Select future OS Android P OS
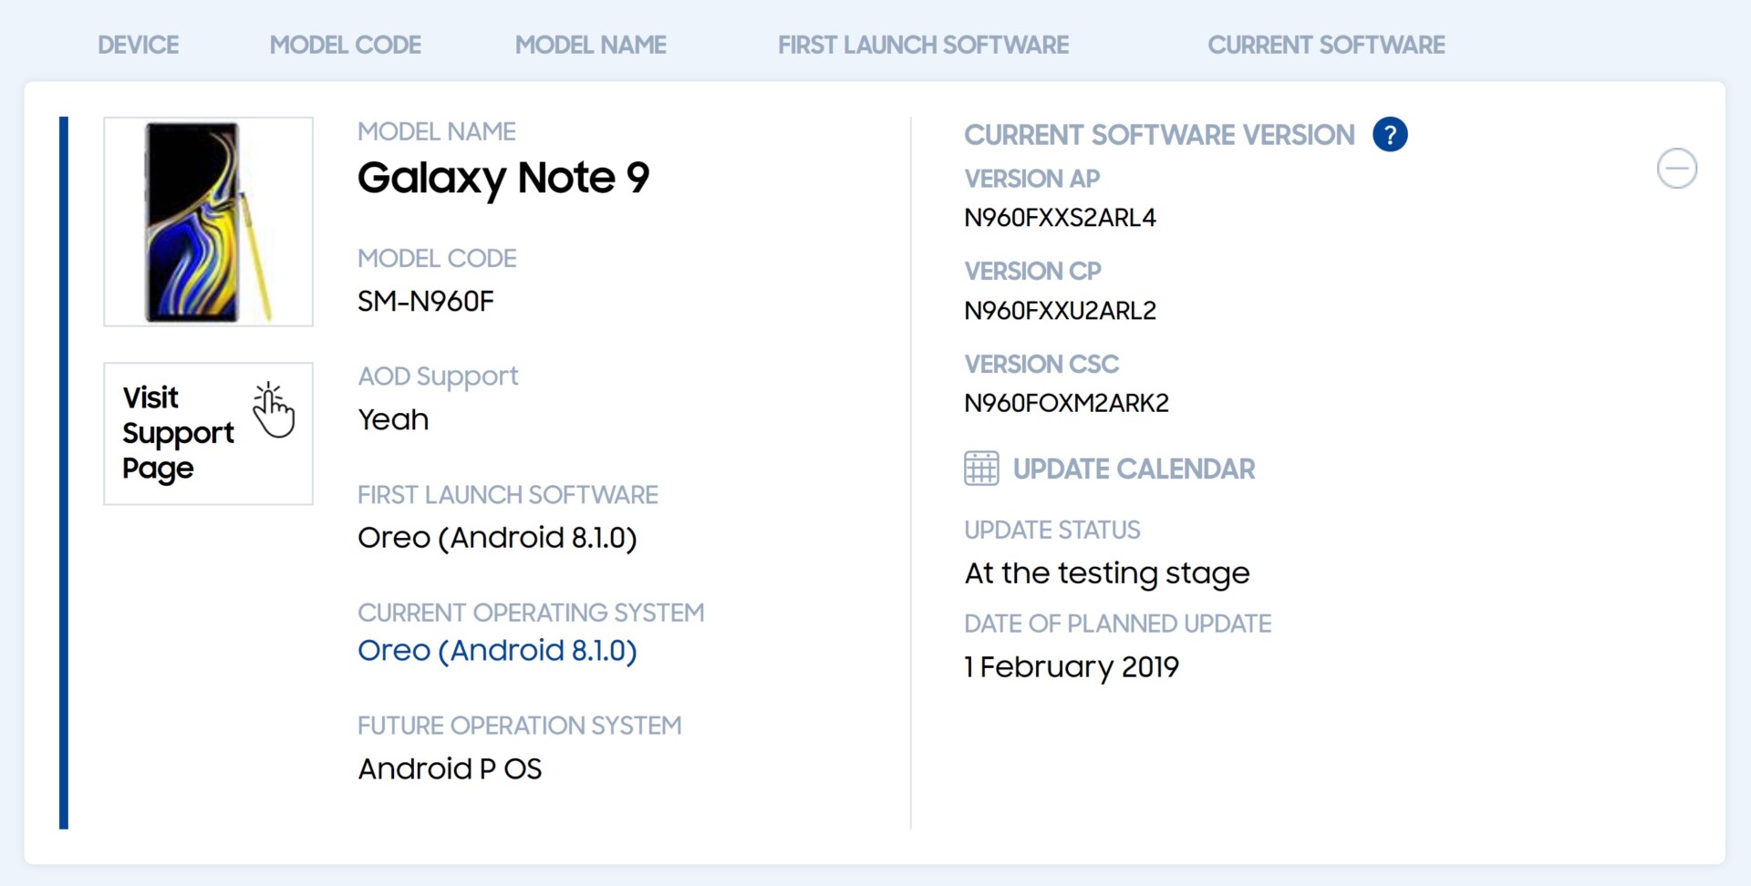This screenshot has width=1751, height=886. pyautogui.click(x=450, y=768)
